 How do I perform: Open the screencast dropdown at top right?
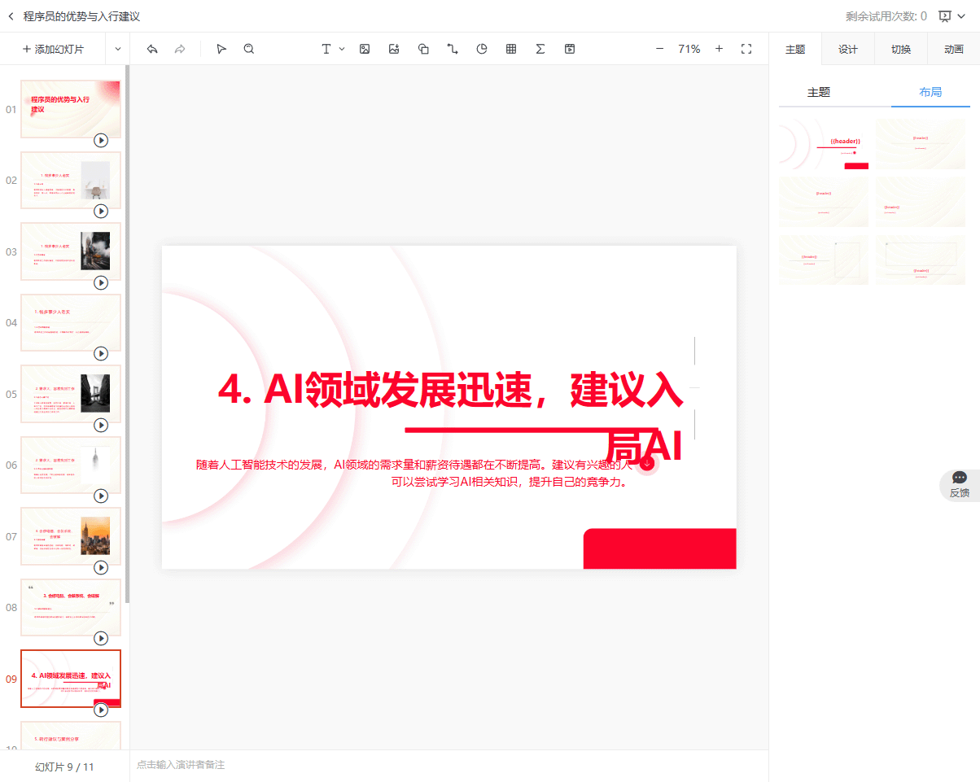pyautogui.click(x=962, y=15)
